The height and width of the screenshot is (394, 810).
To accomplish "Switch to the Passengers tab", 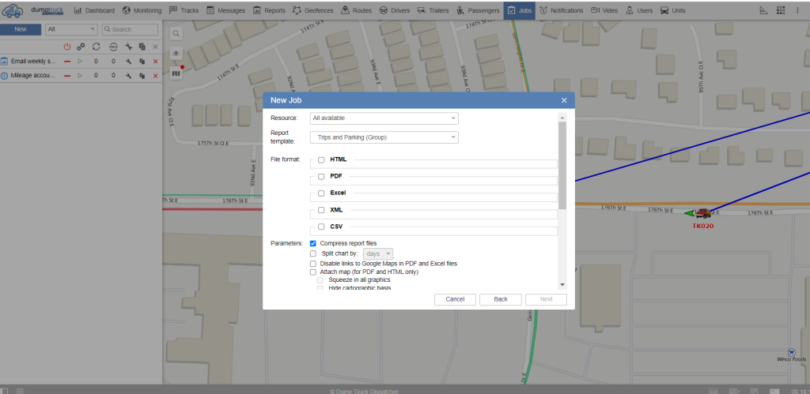I will 478,10.
